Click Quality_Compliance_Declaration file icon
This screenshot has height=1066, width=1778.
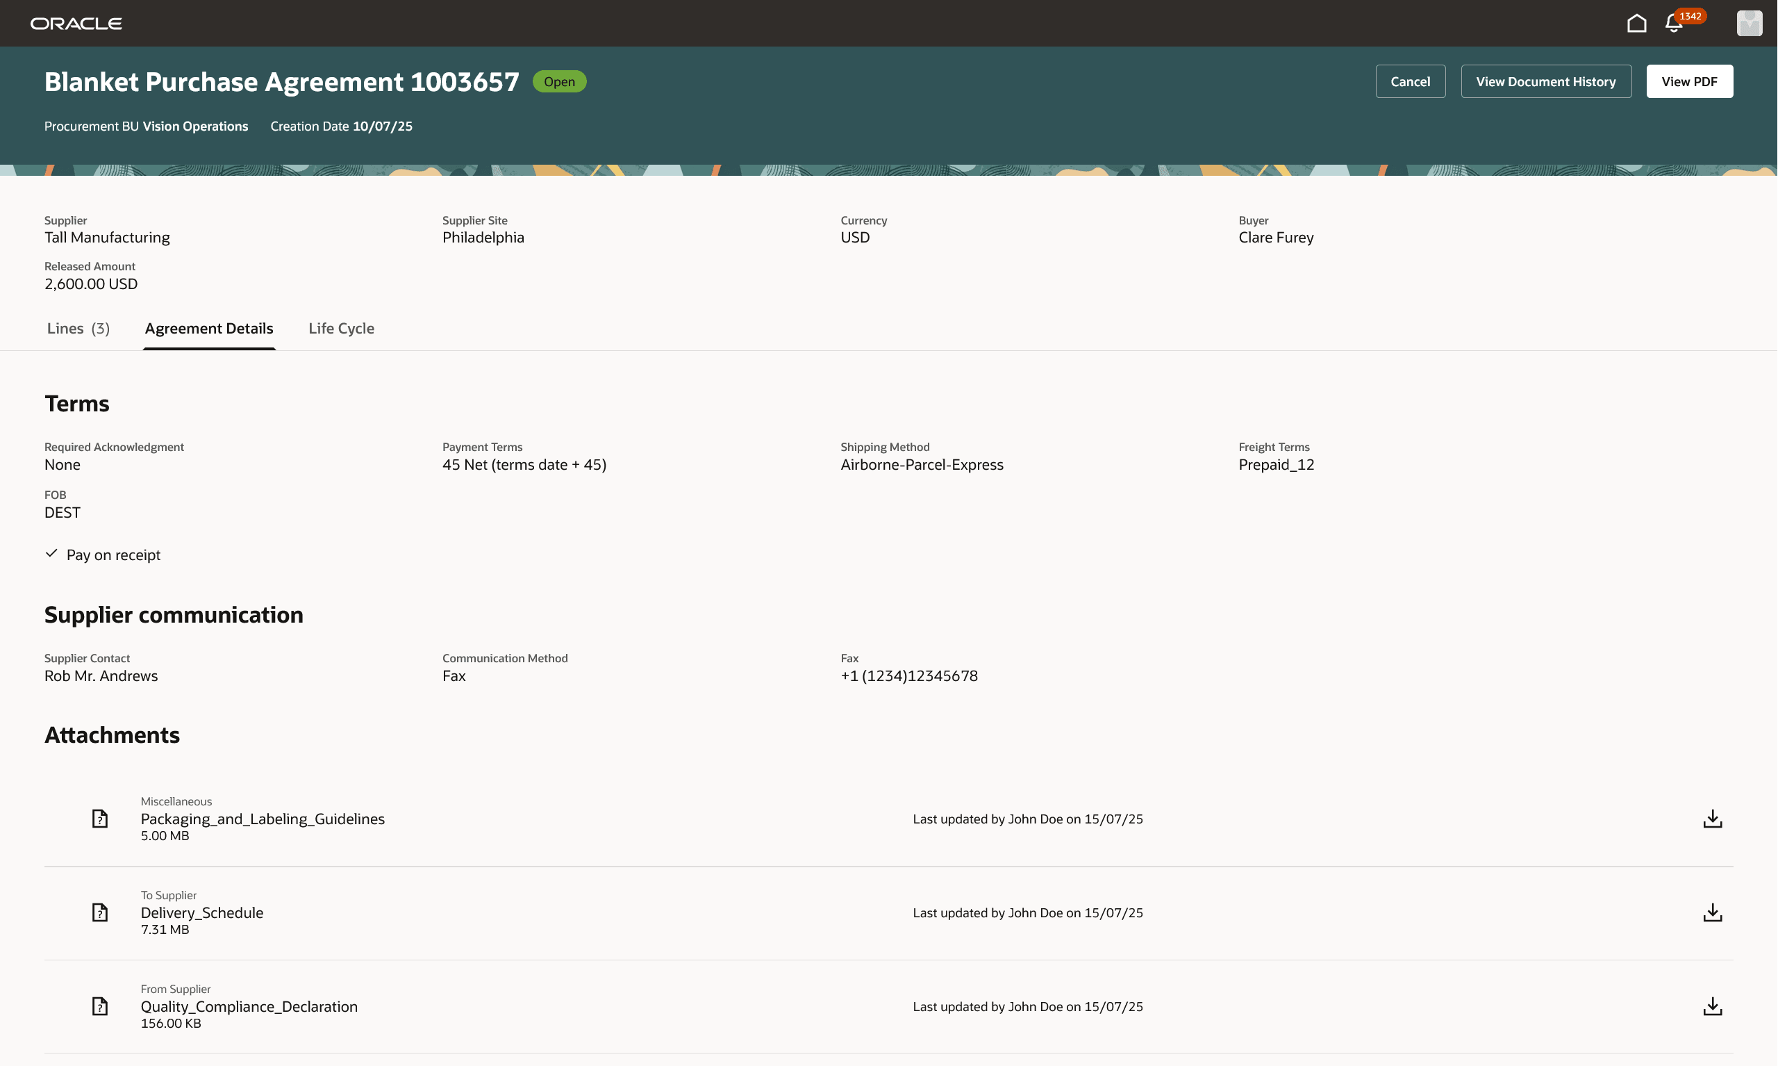(100, 1006)
